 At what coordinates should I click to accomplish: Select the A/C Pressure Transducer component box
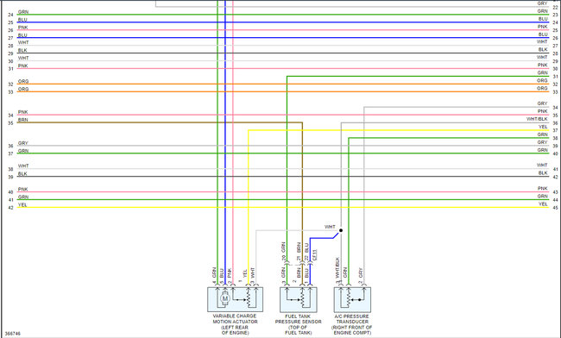pyautogui.click(x=352, y=299)
